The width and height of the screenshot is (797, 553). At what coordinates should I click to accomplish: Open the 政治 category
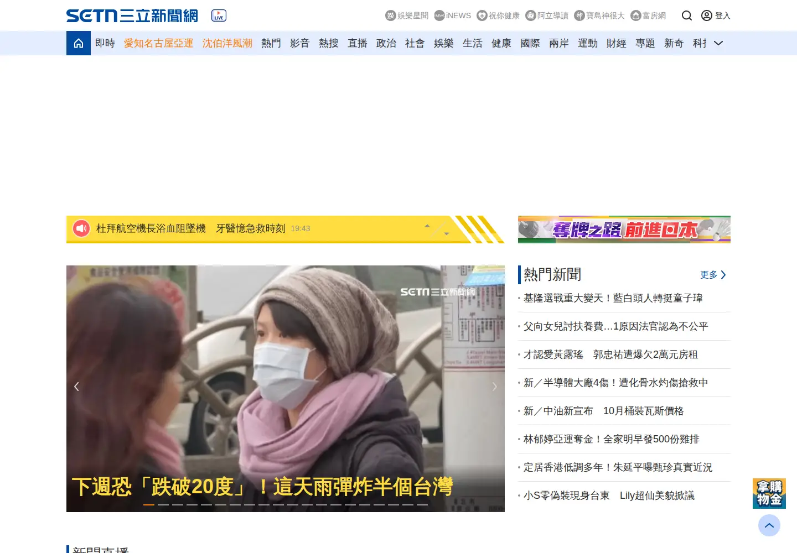[386, 43]
